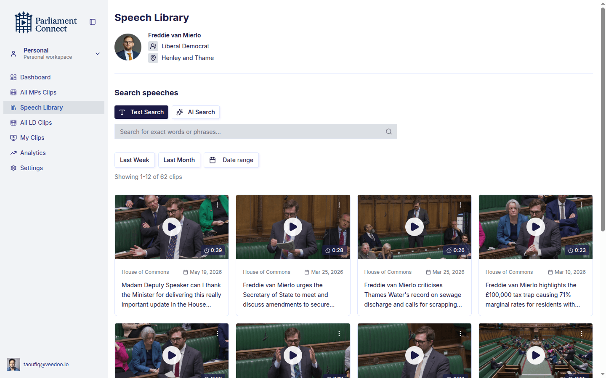Play third clip in second row
606x378 pixels.
(x=415, y=355)
